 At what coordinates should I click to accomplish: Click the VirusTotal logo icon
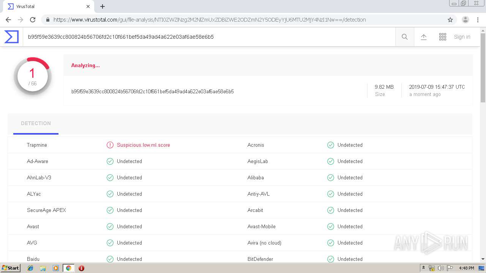11,37
